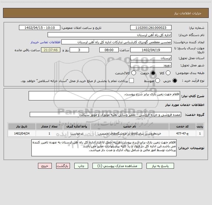Click the announcement date field 1402/04/15 - 10:10
Screen dimensions: 212x205
40,28
